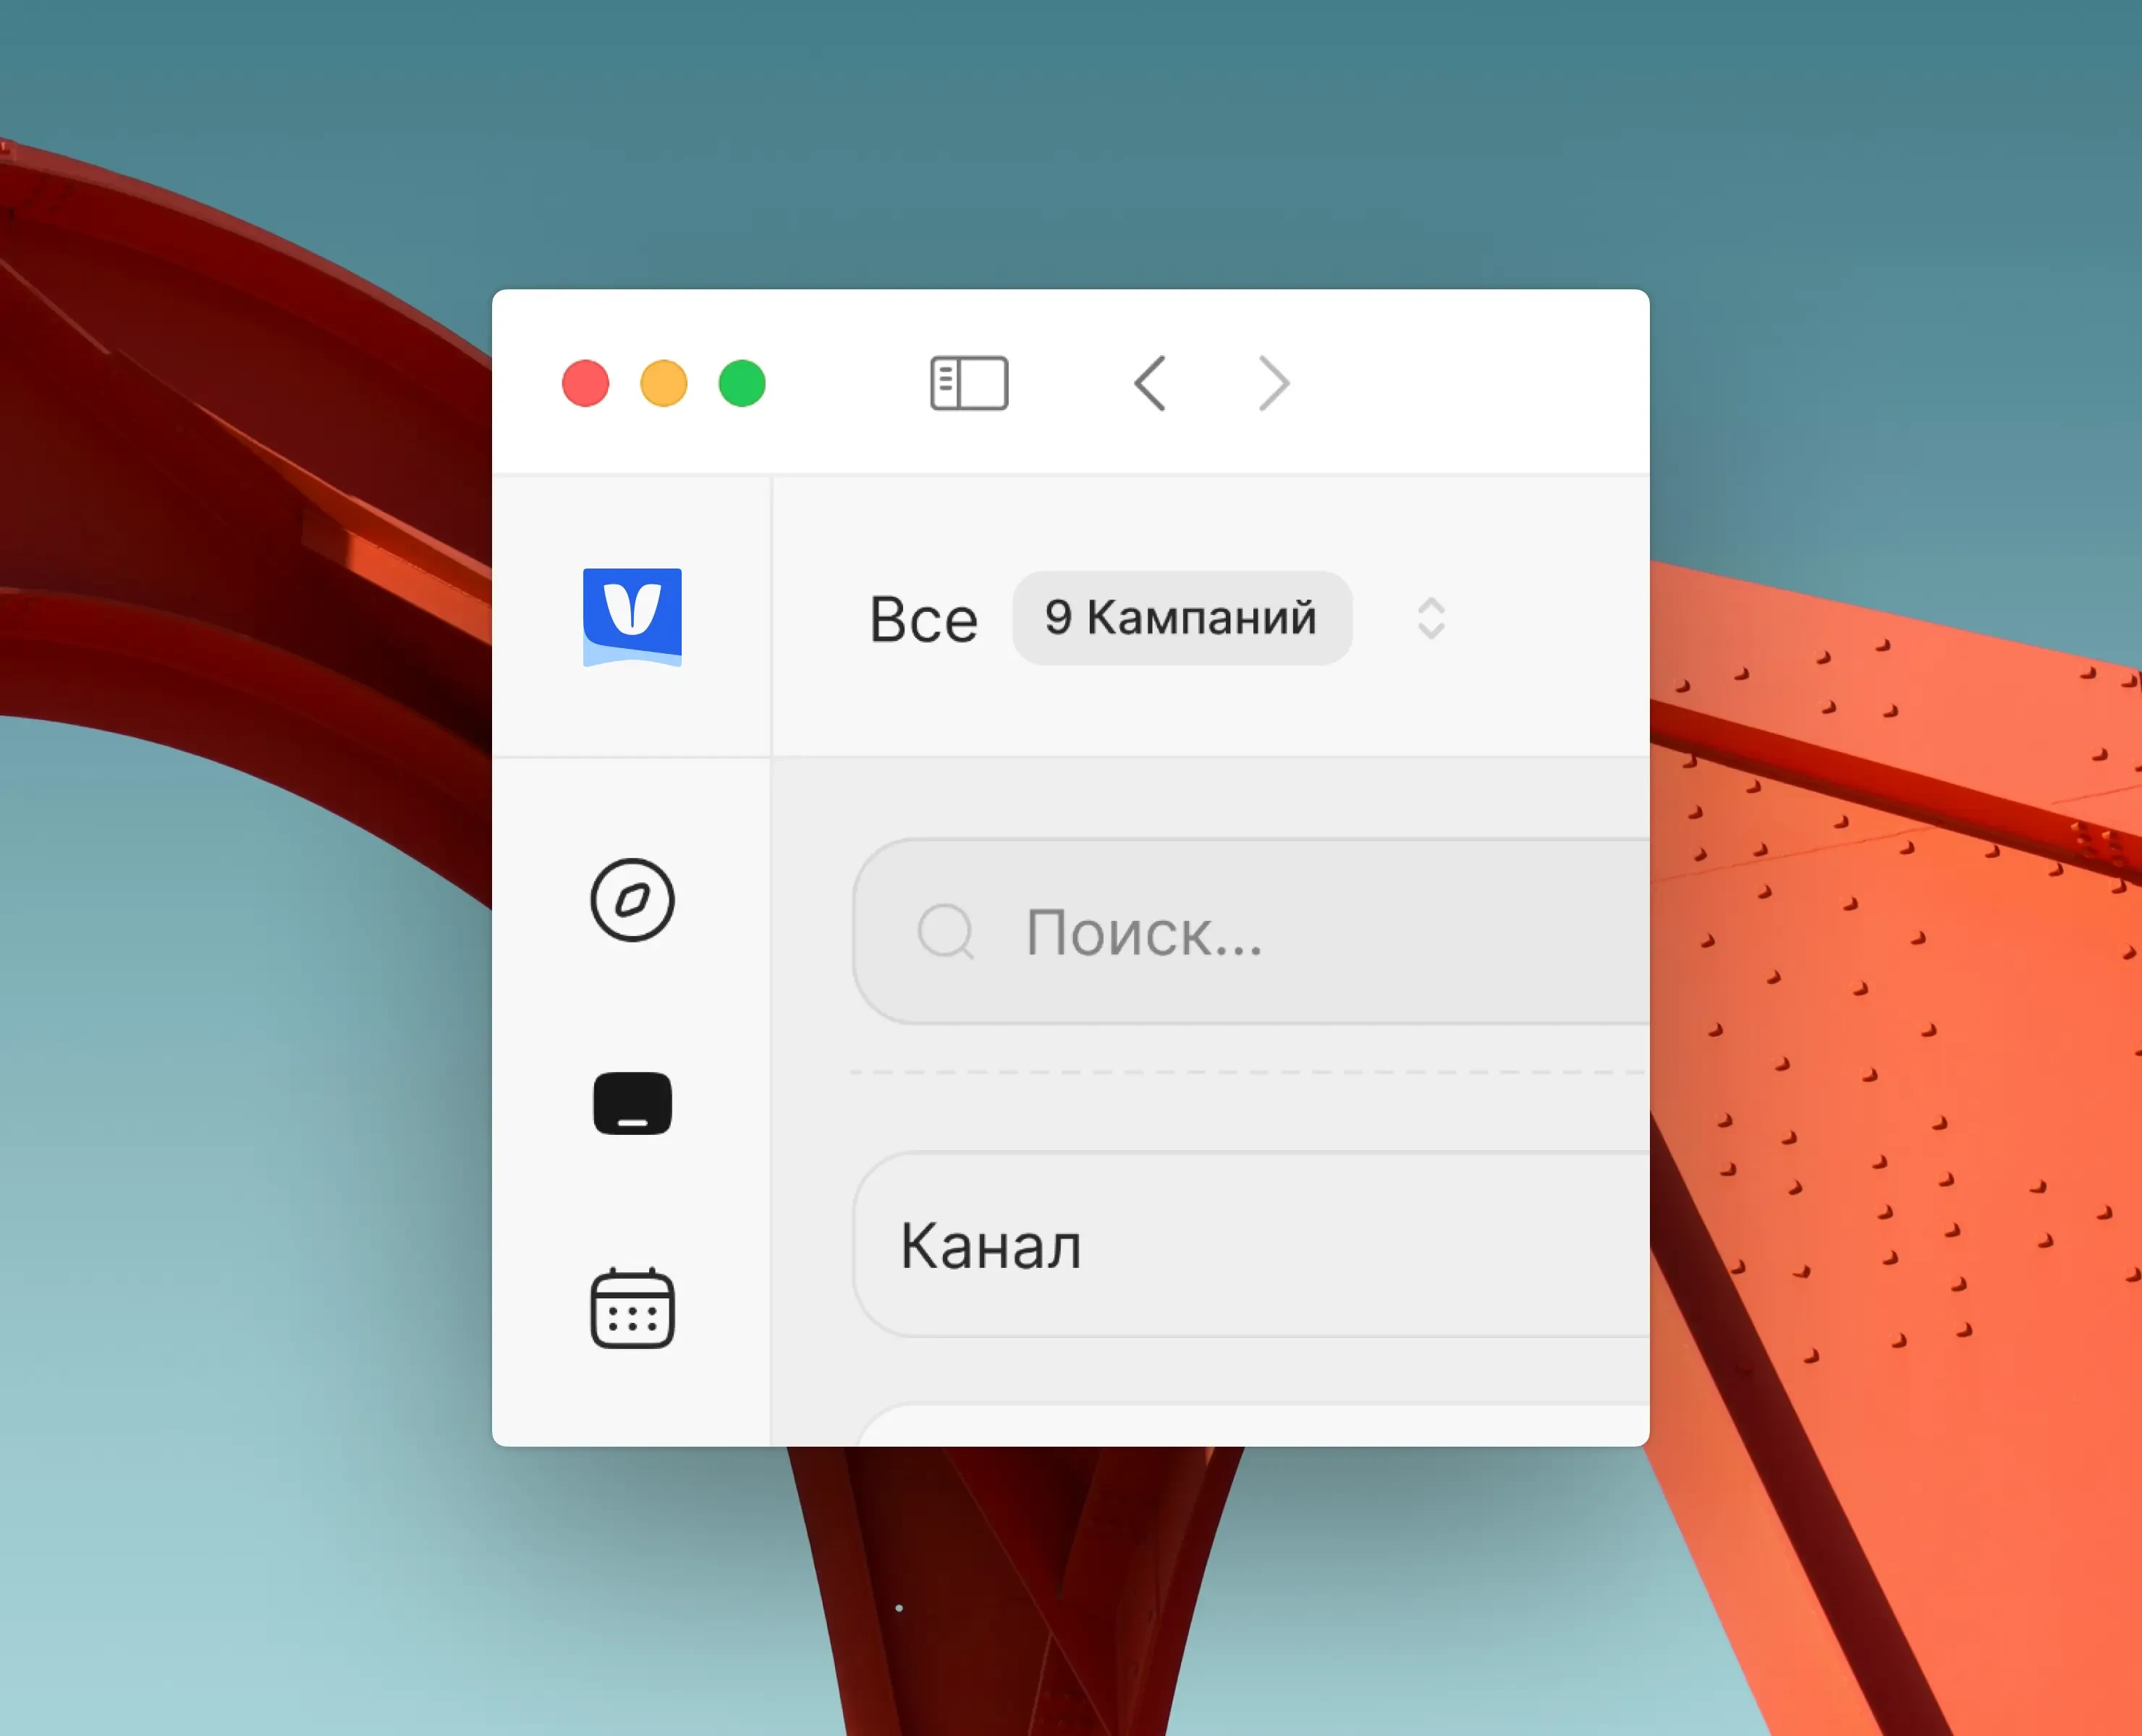Expand campaign selector up-down chevrons
2142x1736 pixels.
(x=1431, y=618)
